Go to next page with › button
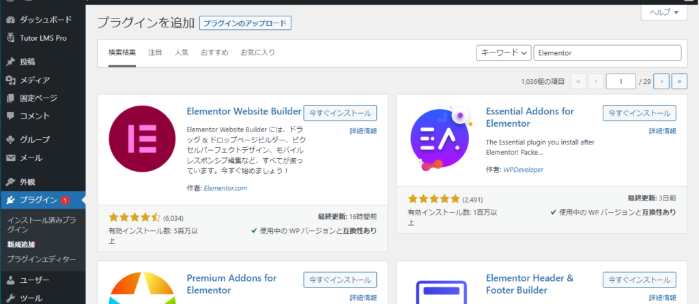Image resolution: width=699 pixels, height=304 pixels. pos(661,81)
